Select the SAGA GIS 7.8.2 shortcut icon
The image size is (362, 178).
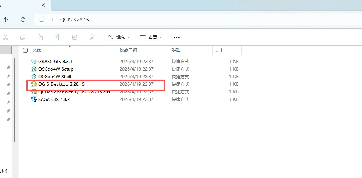pyautogui.click(x=34, y=99)
